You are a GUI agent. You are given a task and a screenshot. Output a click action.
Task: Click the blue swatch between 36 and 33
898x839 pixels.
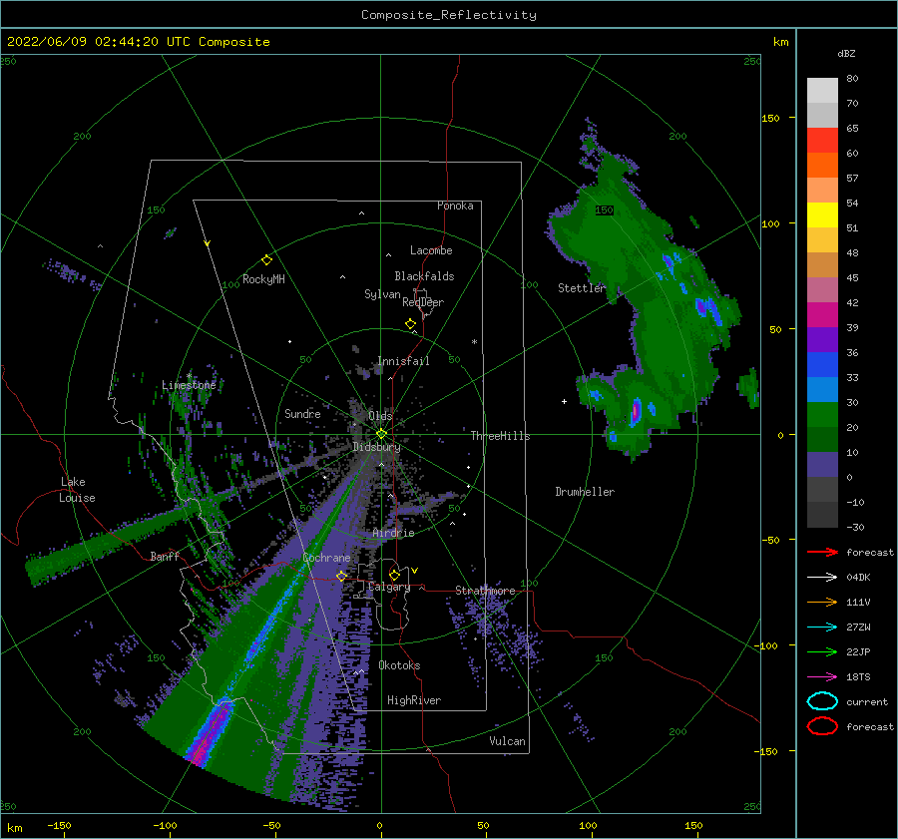tap(822, 365)
